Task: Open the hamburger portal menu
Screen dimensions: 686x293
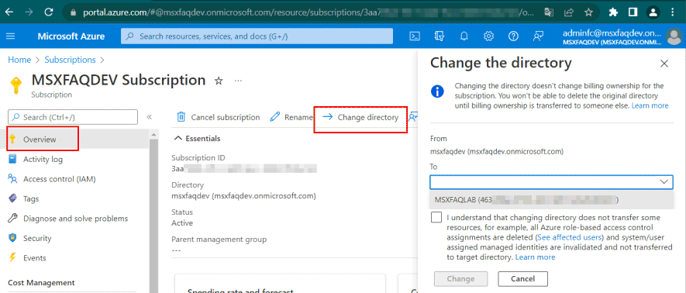Action: (11, 36)
